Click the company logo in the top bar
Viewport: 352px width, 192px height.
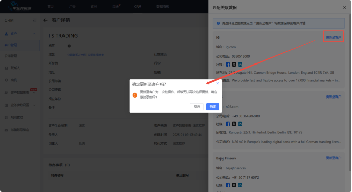19,6
